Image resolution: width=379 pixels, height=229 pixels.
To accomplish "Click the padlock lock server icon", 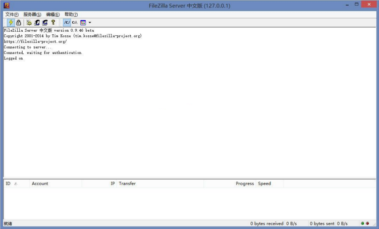I will [x=19, y=23].
